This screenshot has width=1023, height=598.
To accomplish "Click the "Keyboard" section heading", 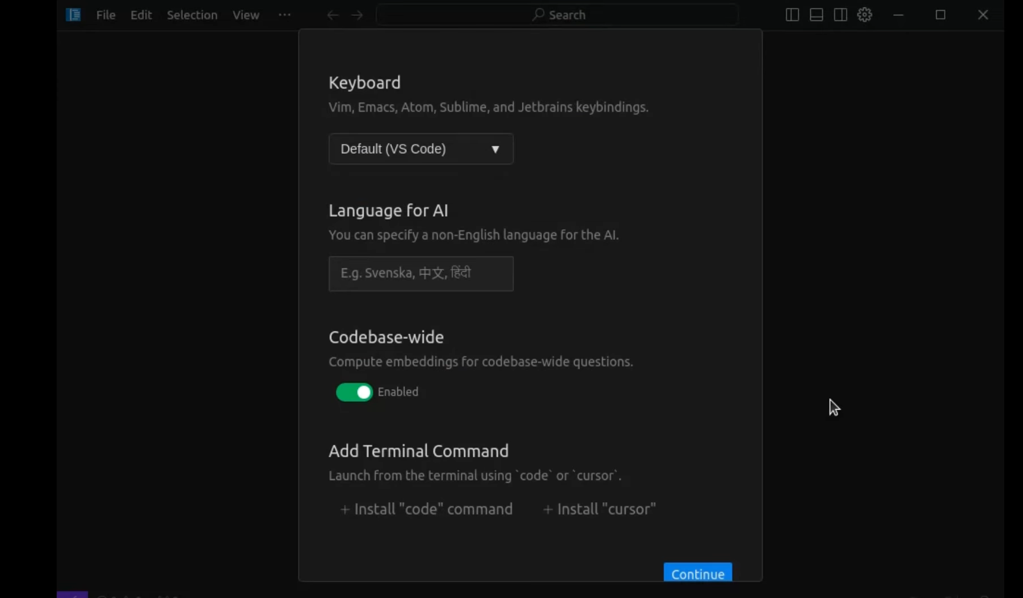I will tap(365, 83).
